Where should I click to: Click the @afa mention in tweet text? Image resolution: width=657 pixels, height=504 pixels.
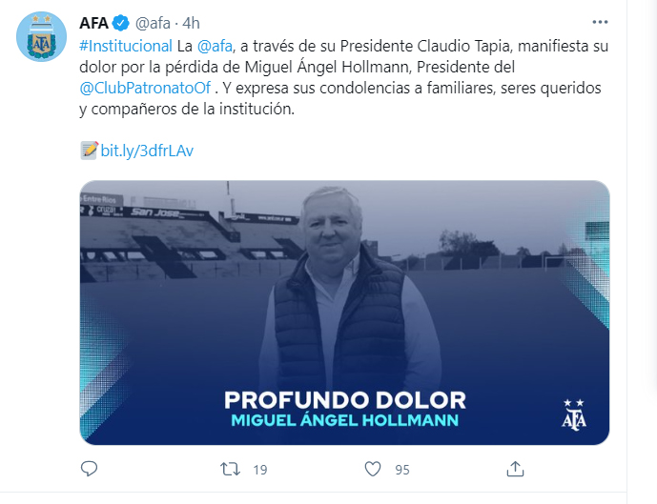tap(215, 46)
